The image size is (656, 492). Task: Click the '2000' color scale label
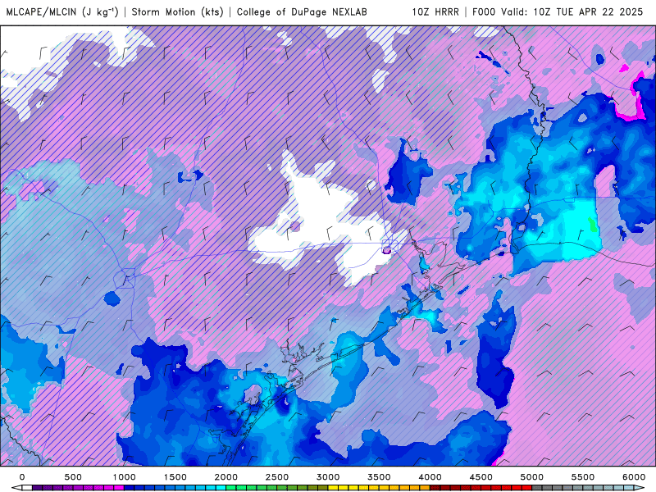226,477
